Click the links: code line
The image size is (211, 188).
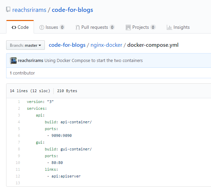pos(51,169)
